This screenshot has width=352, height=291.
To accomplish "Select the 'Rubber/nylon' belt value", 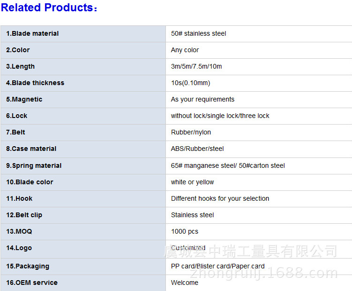I will [x=191, y=132].
